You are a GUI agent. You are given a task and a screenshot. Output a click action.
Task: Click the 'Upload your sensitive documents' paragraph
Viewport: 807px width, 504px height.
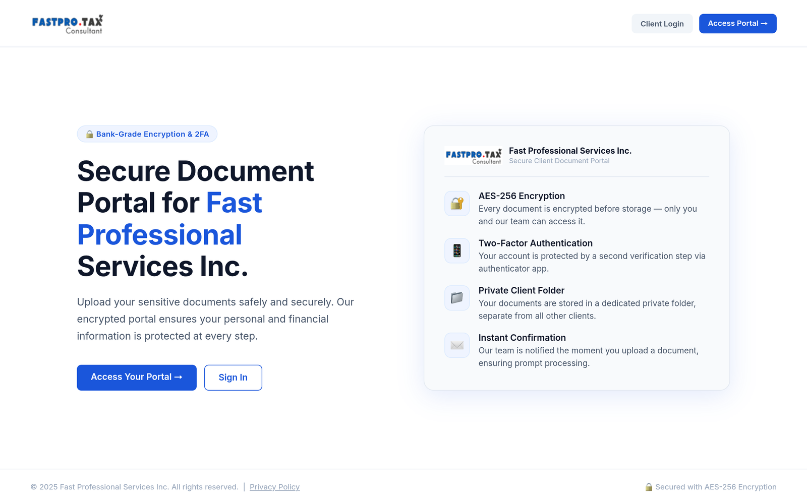click(215, 319)
